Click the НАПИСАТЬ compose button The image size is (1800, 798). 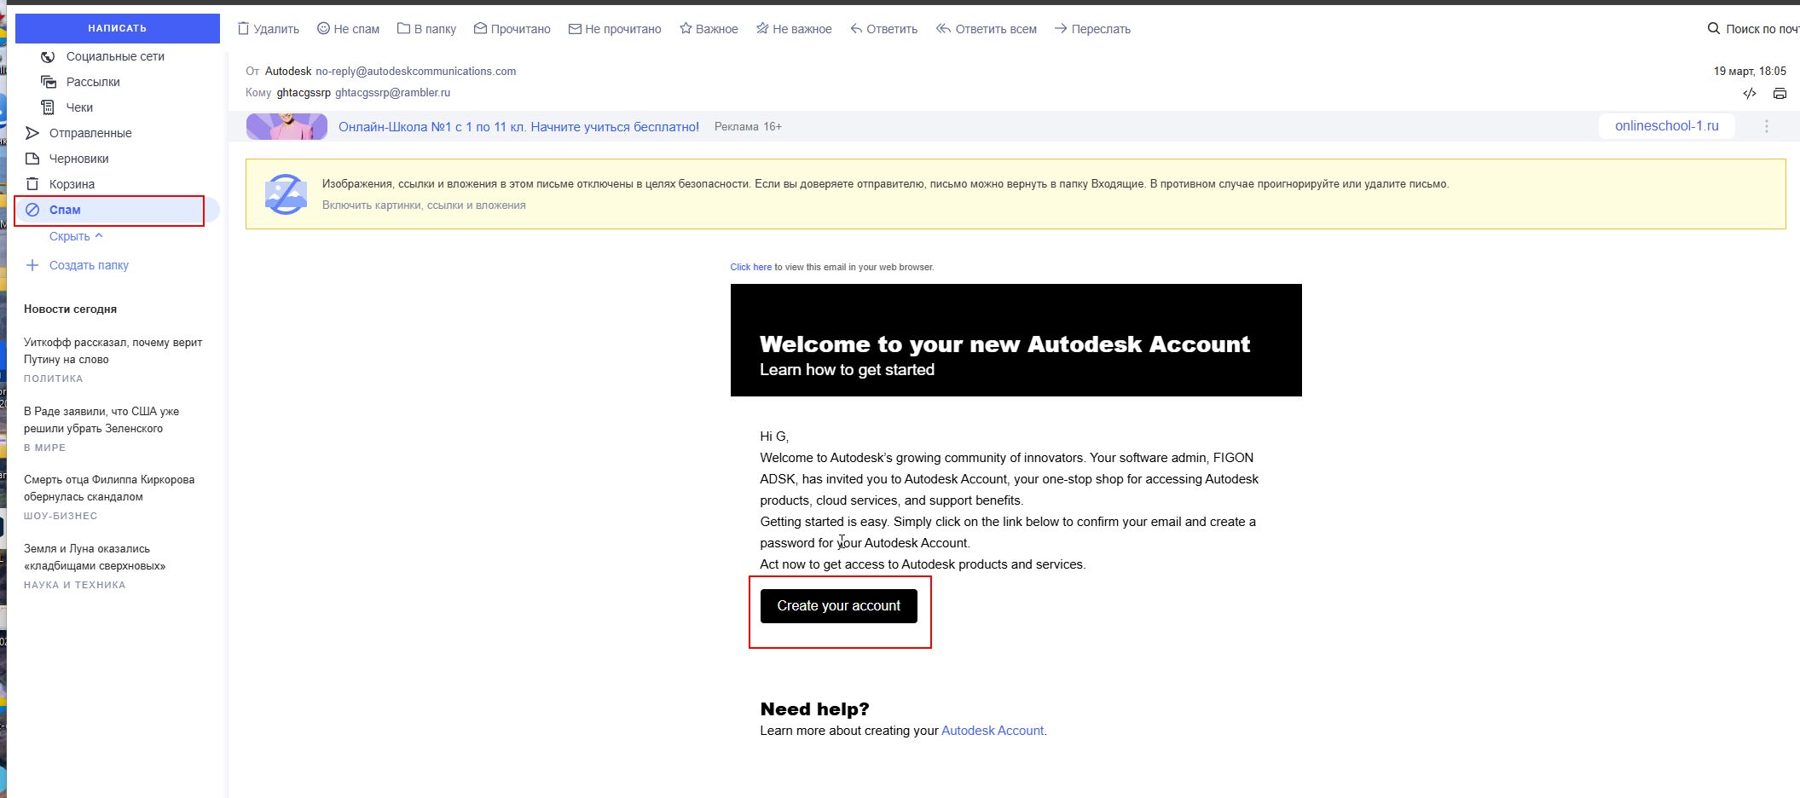point(118,28)
